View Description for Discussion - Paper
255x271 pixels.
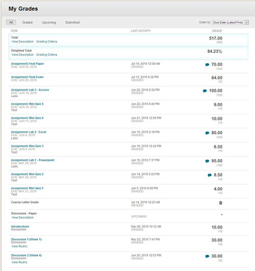(x=22, y=218)
